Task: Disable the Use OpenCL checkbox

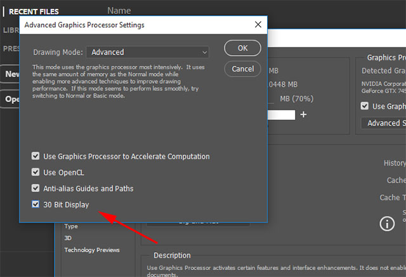Action: (x=36, y=172)
